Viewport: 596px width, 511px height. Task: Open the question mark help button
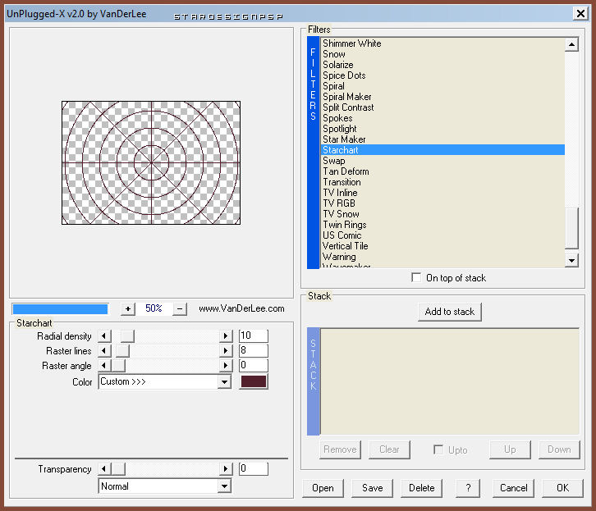click(x=467, y=488)
